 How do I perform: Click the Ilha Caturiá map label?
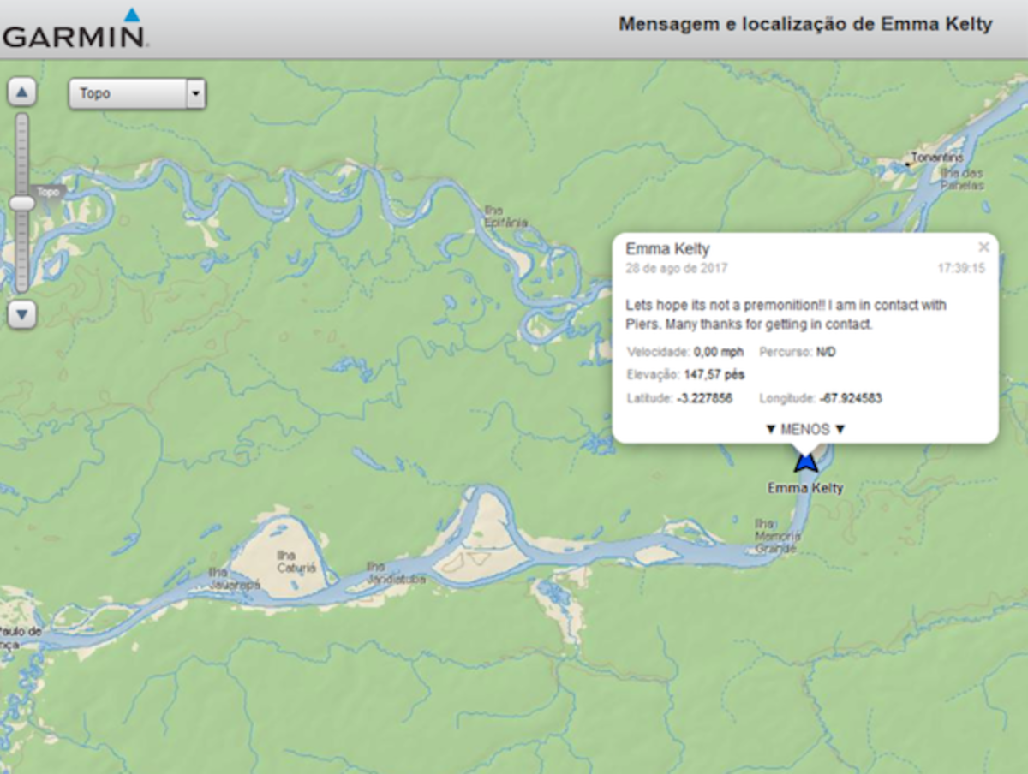tap(297, 561)
